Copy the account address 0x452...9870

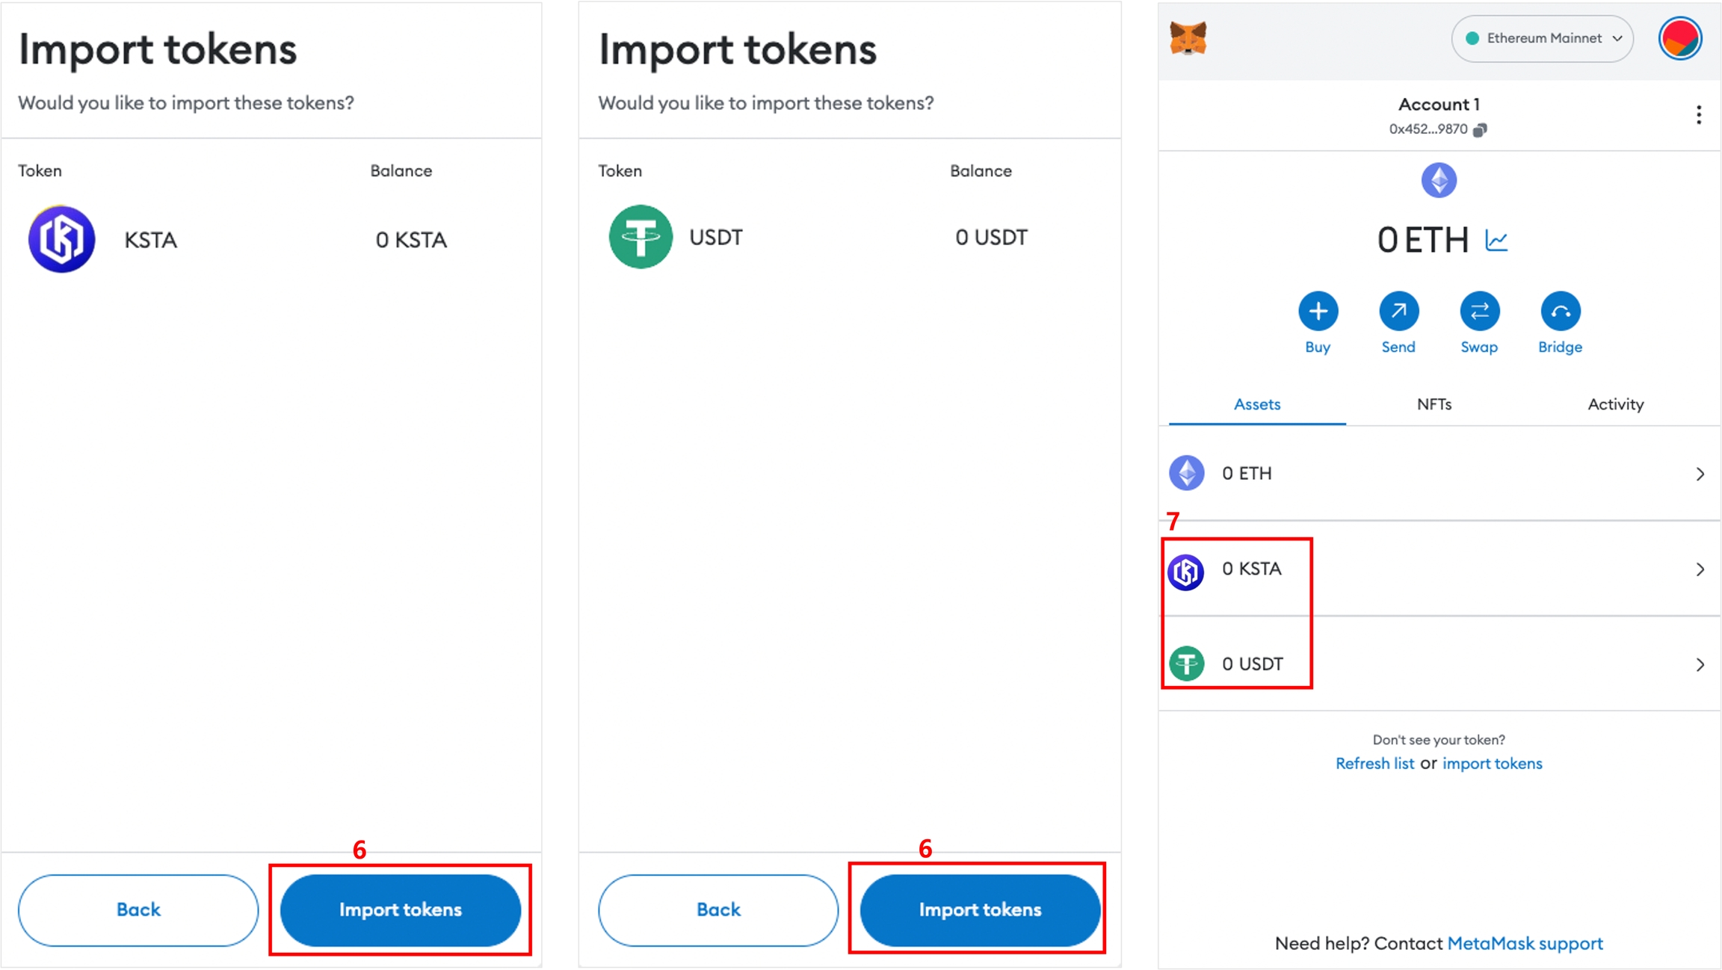pos(1480,129)
